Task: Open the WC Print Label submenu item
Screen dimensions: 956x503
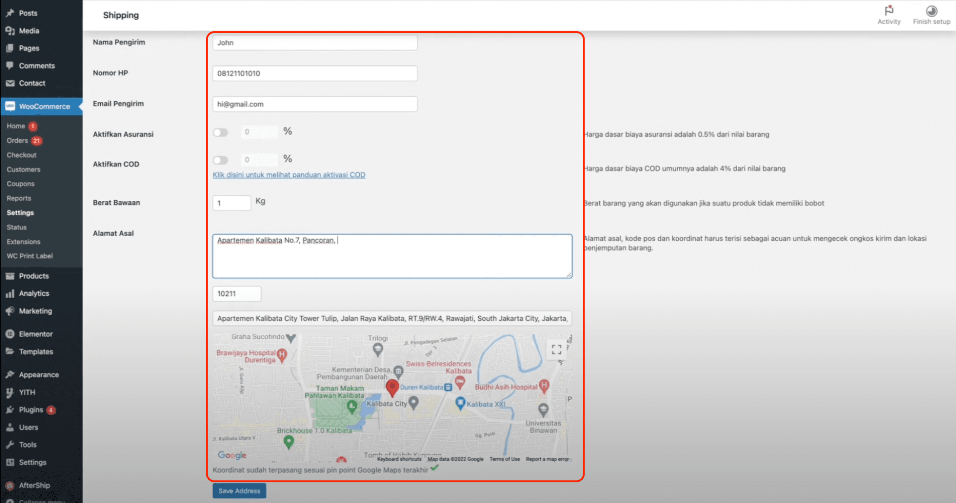Action: click(30, 256)
